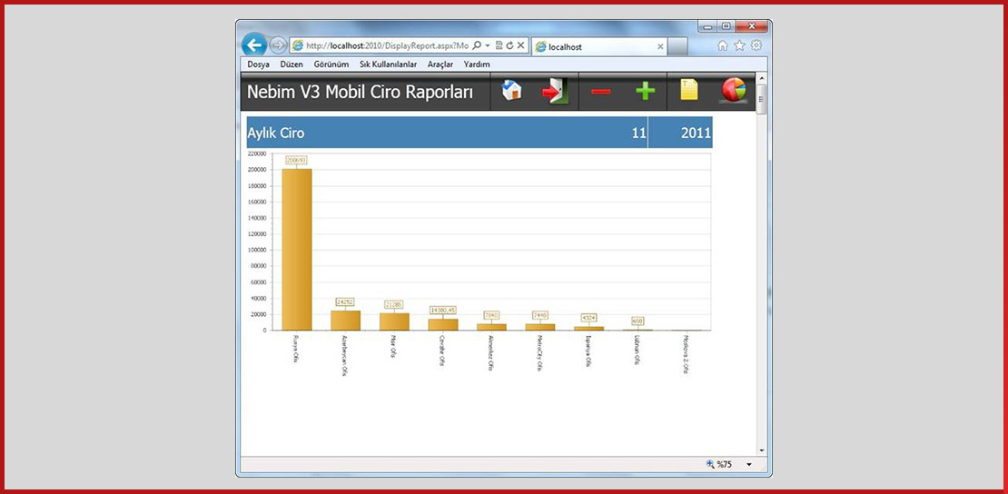
Task: Expand the zoom level dropdown arrow
Action: [x=749, y=465]
